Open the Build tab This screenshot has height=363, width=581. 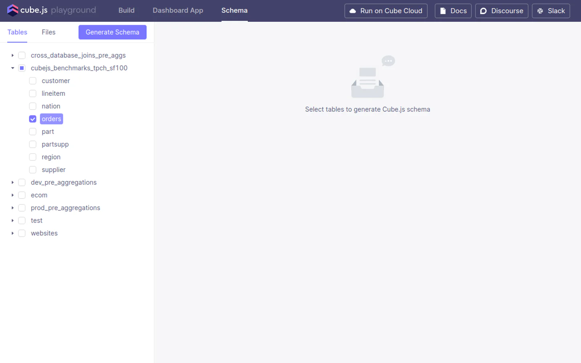[x=126, y=11]
